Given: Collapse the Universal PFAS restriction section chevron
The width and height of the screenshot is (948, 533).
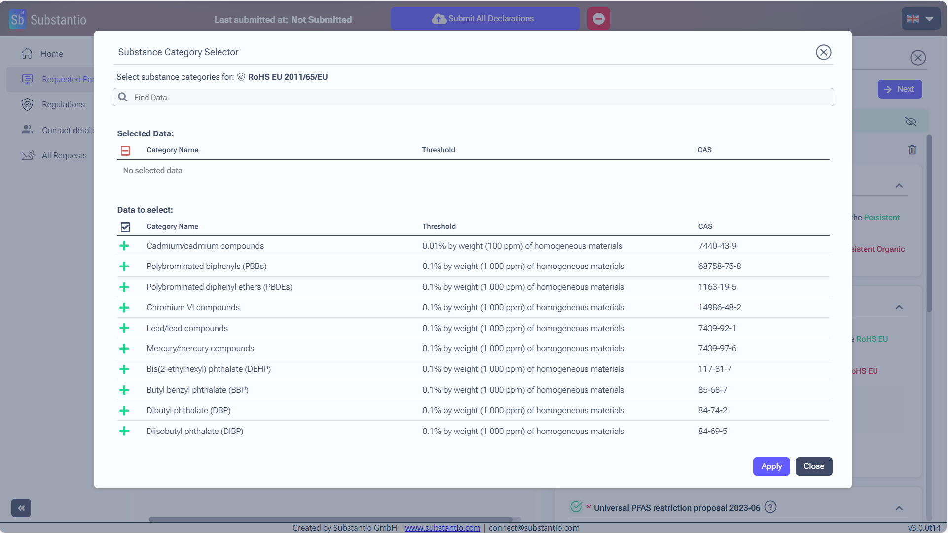Looking at the screenshot, I should click(899, 508).
